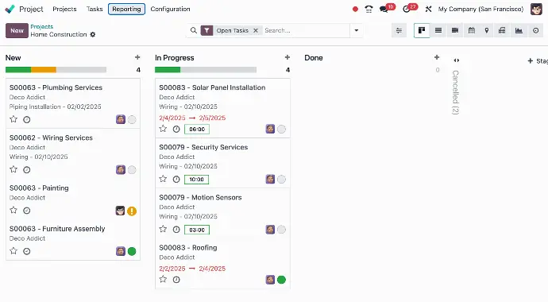This screenshot has width=548, height=302.
Task: Open the calendar view
Action: [x=472, y=30]
